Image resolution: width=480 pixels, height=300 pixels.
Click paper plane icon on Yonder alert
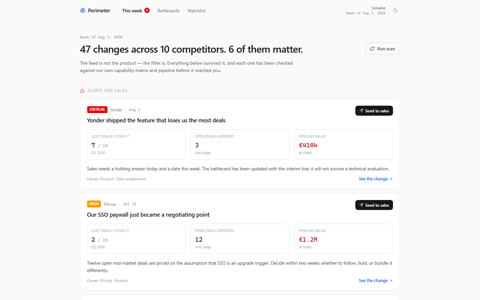pos(361,111)
